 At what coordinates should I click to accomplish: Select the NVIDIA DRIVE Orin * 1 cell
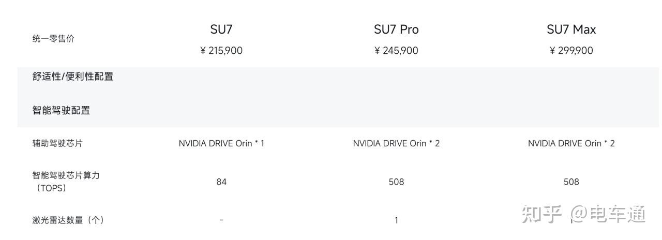tap(221, 143)
